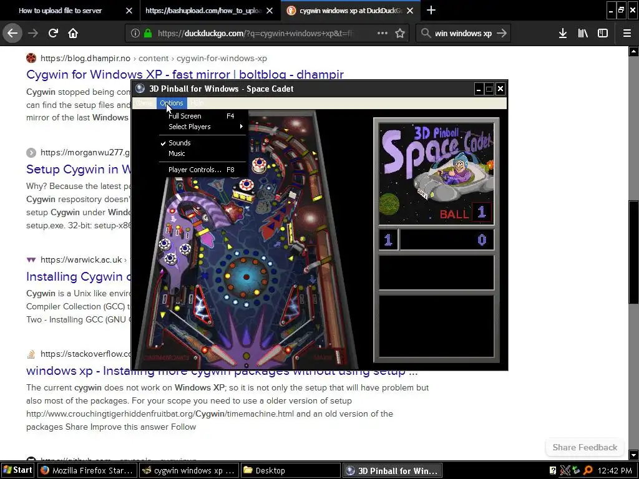
Task: Click the Pinball player number 1 box
Action: tap(388, 239)
